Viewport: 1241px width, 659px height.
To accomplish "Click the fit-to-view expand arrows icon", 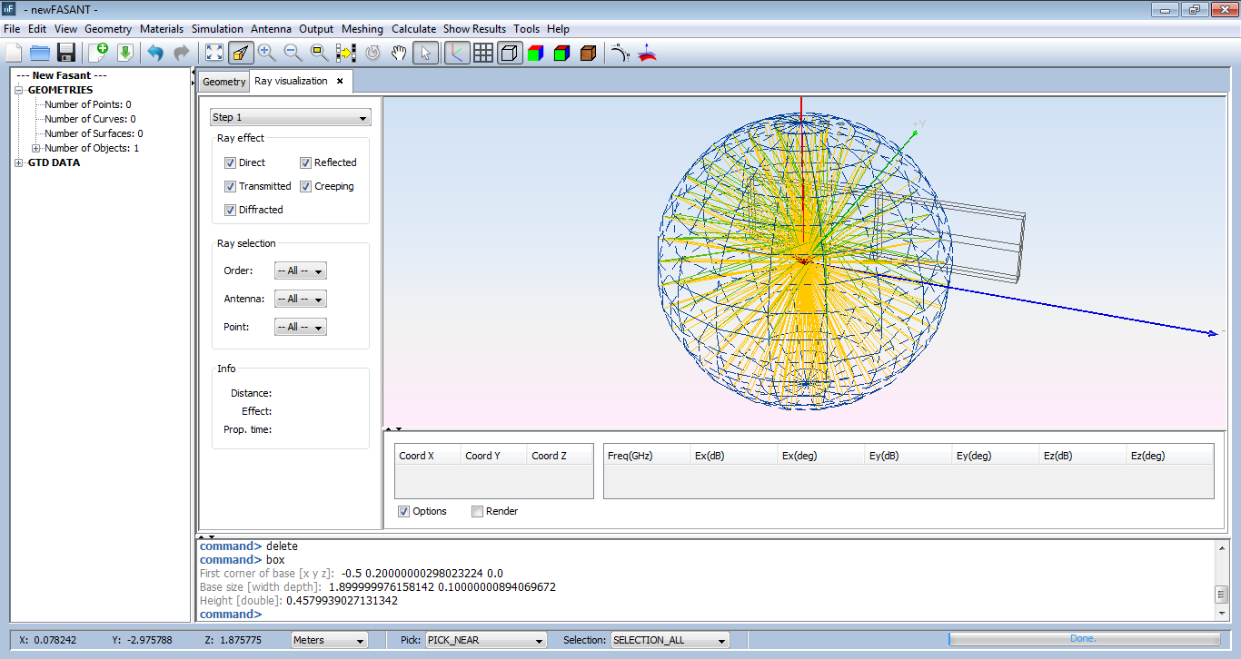I will (x=214, y=53).
